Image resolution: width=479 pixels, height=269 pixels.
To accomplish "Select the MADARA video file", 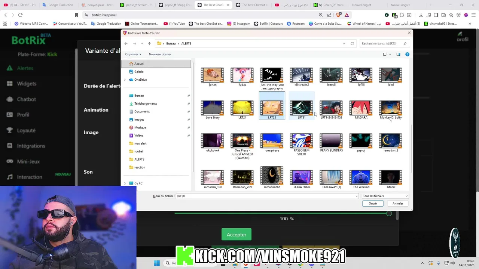I will pyautogui.click(x=361, y=110).
